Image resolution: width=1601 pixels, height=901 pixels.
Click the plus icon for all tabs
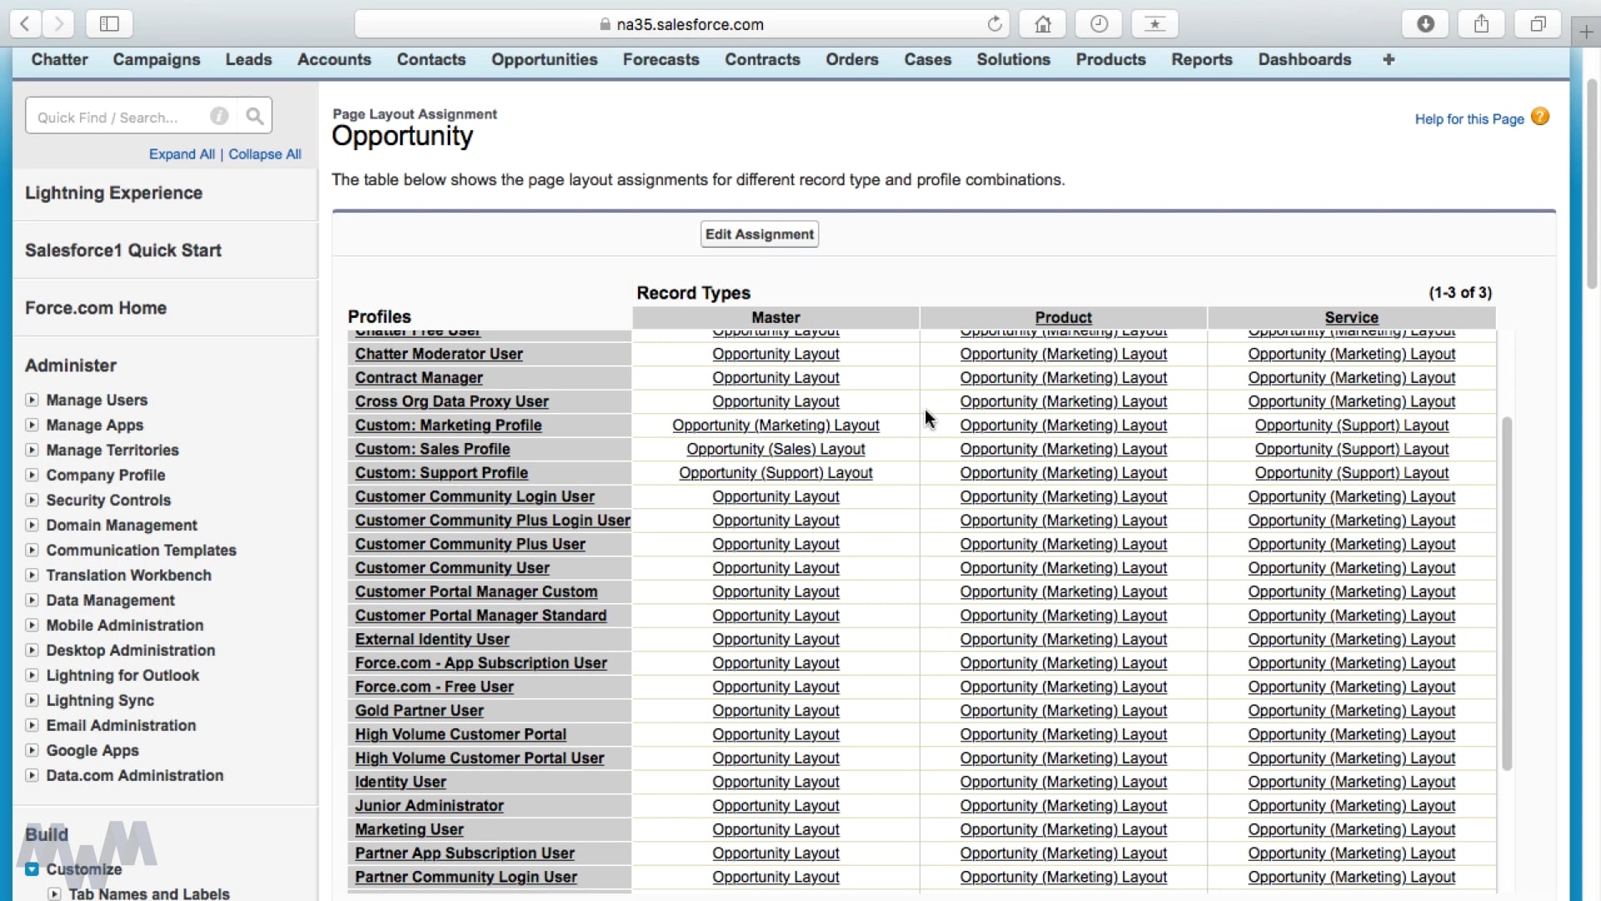click(x=1388, y=59)
